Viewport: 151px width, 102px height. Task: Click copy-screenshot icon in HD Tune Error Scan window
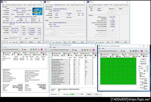pyautogui.click(x=133, y=51)
